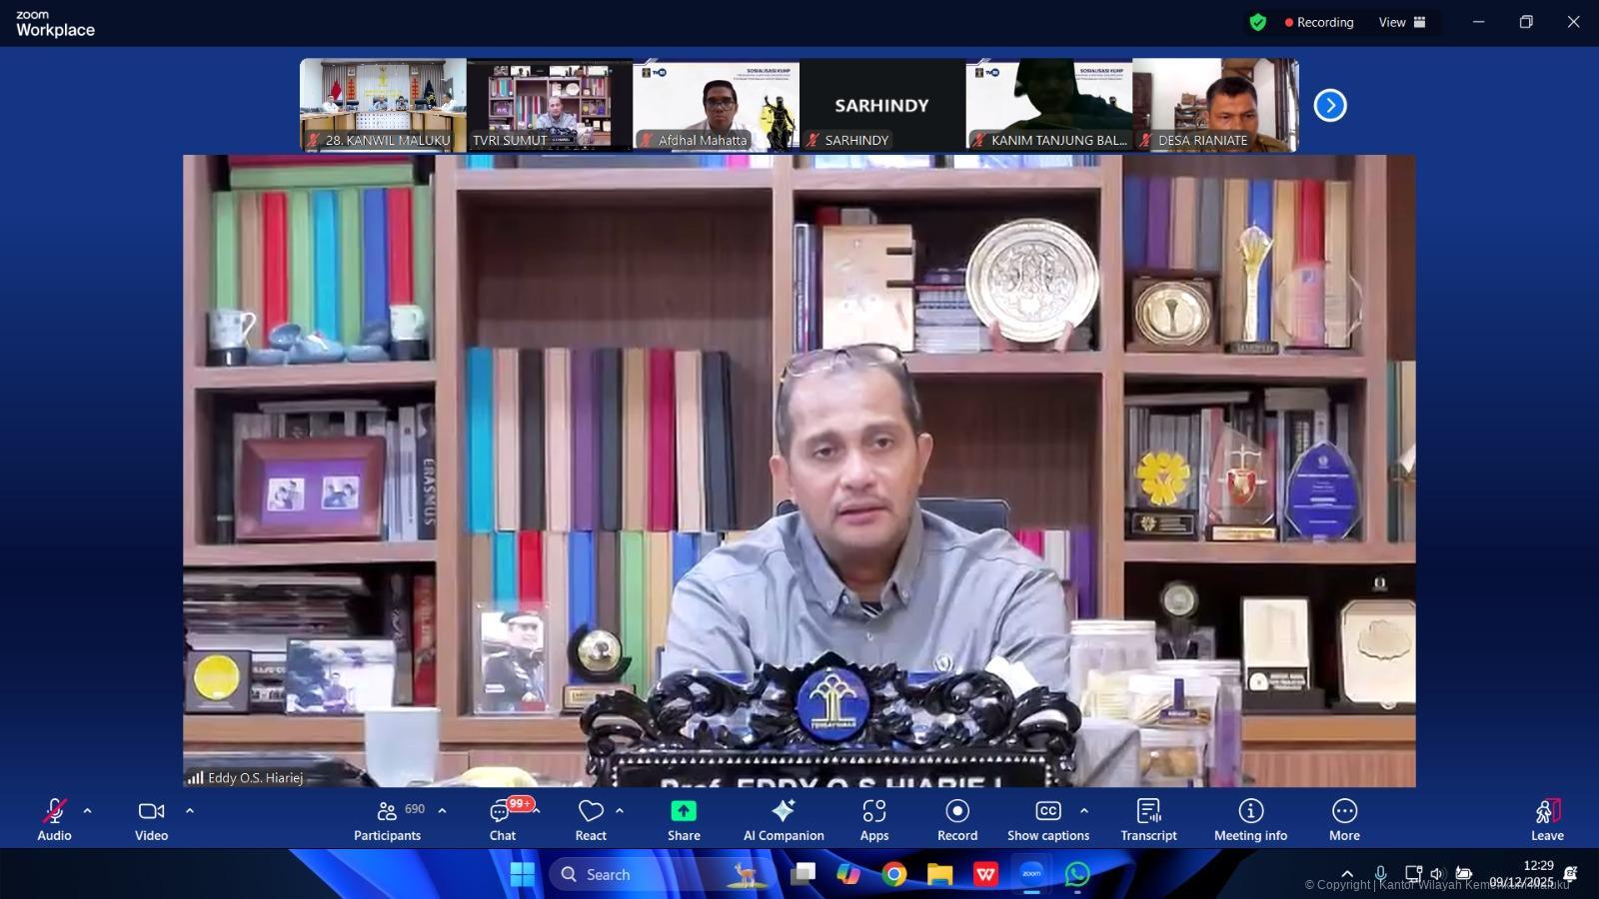Select the TVRI SUMUT video thumbnail
The width and height of the screenshot is (1599, 899).
click(549, 105)
